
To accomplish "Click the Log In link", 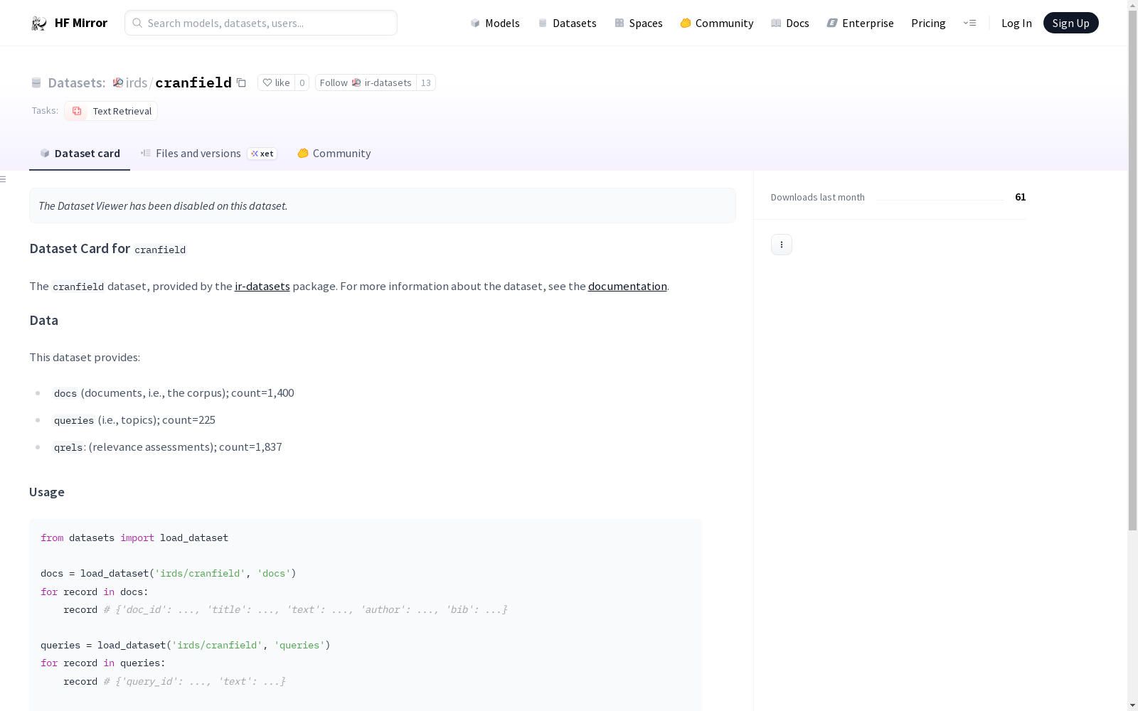I will [1016, 23].
